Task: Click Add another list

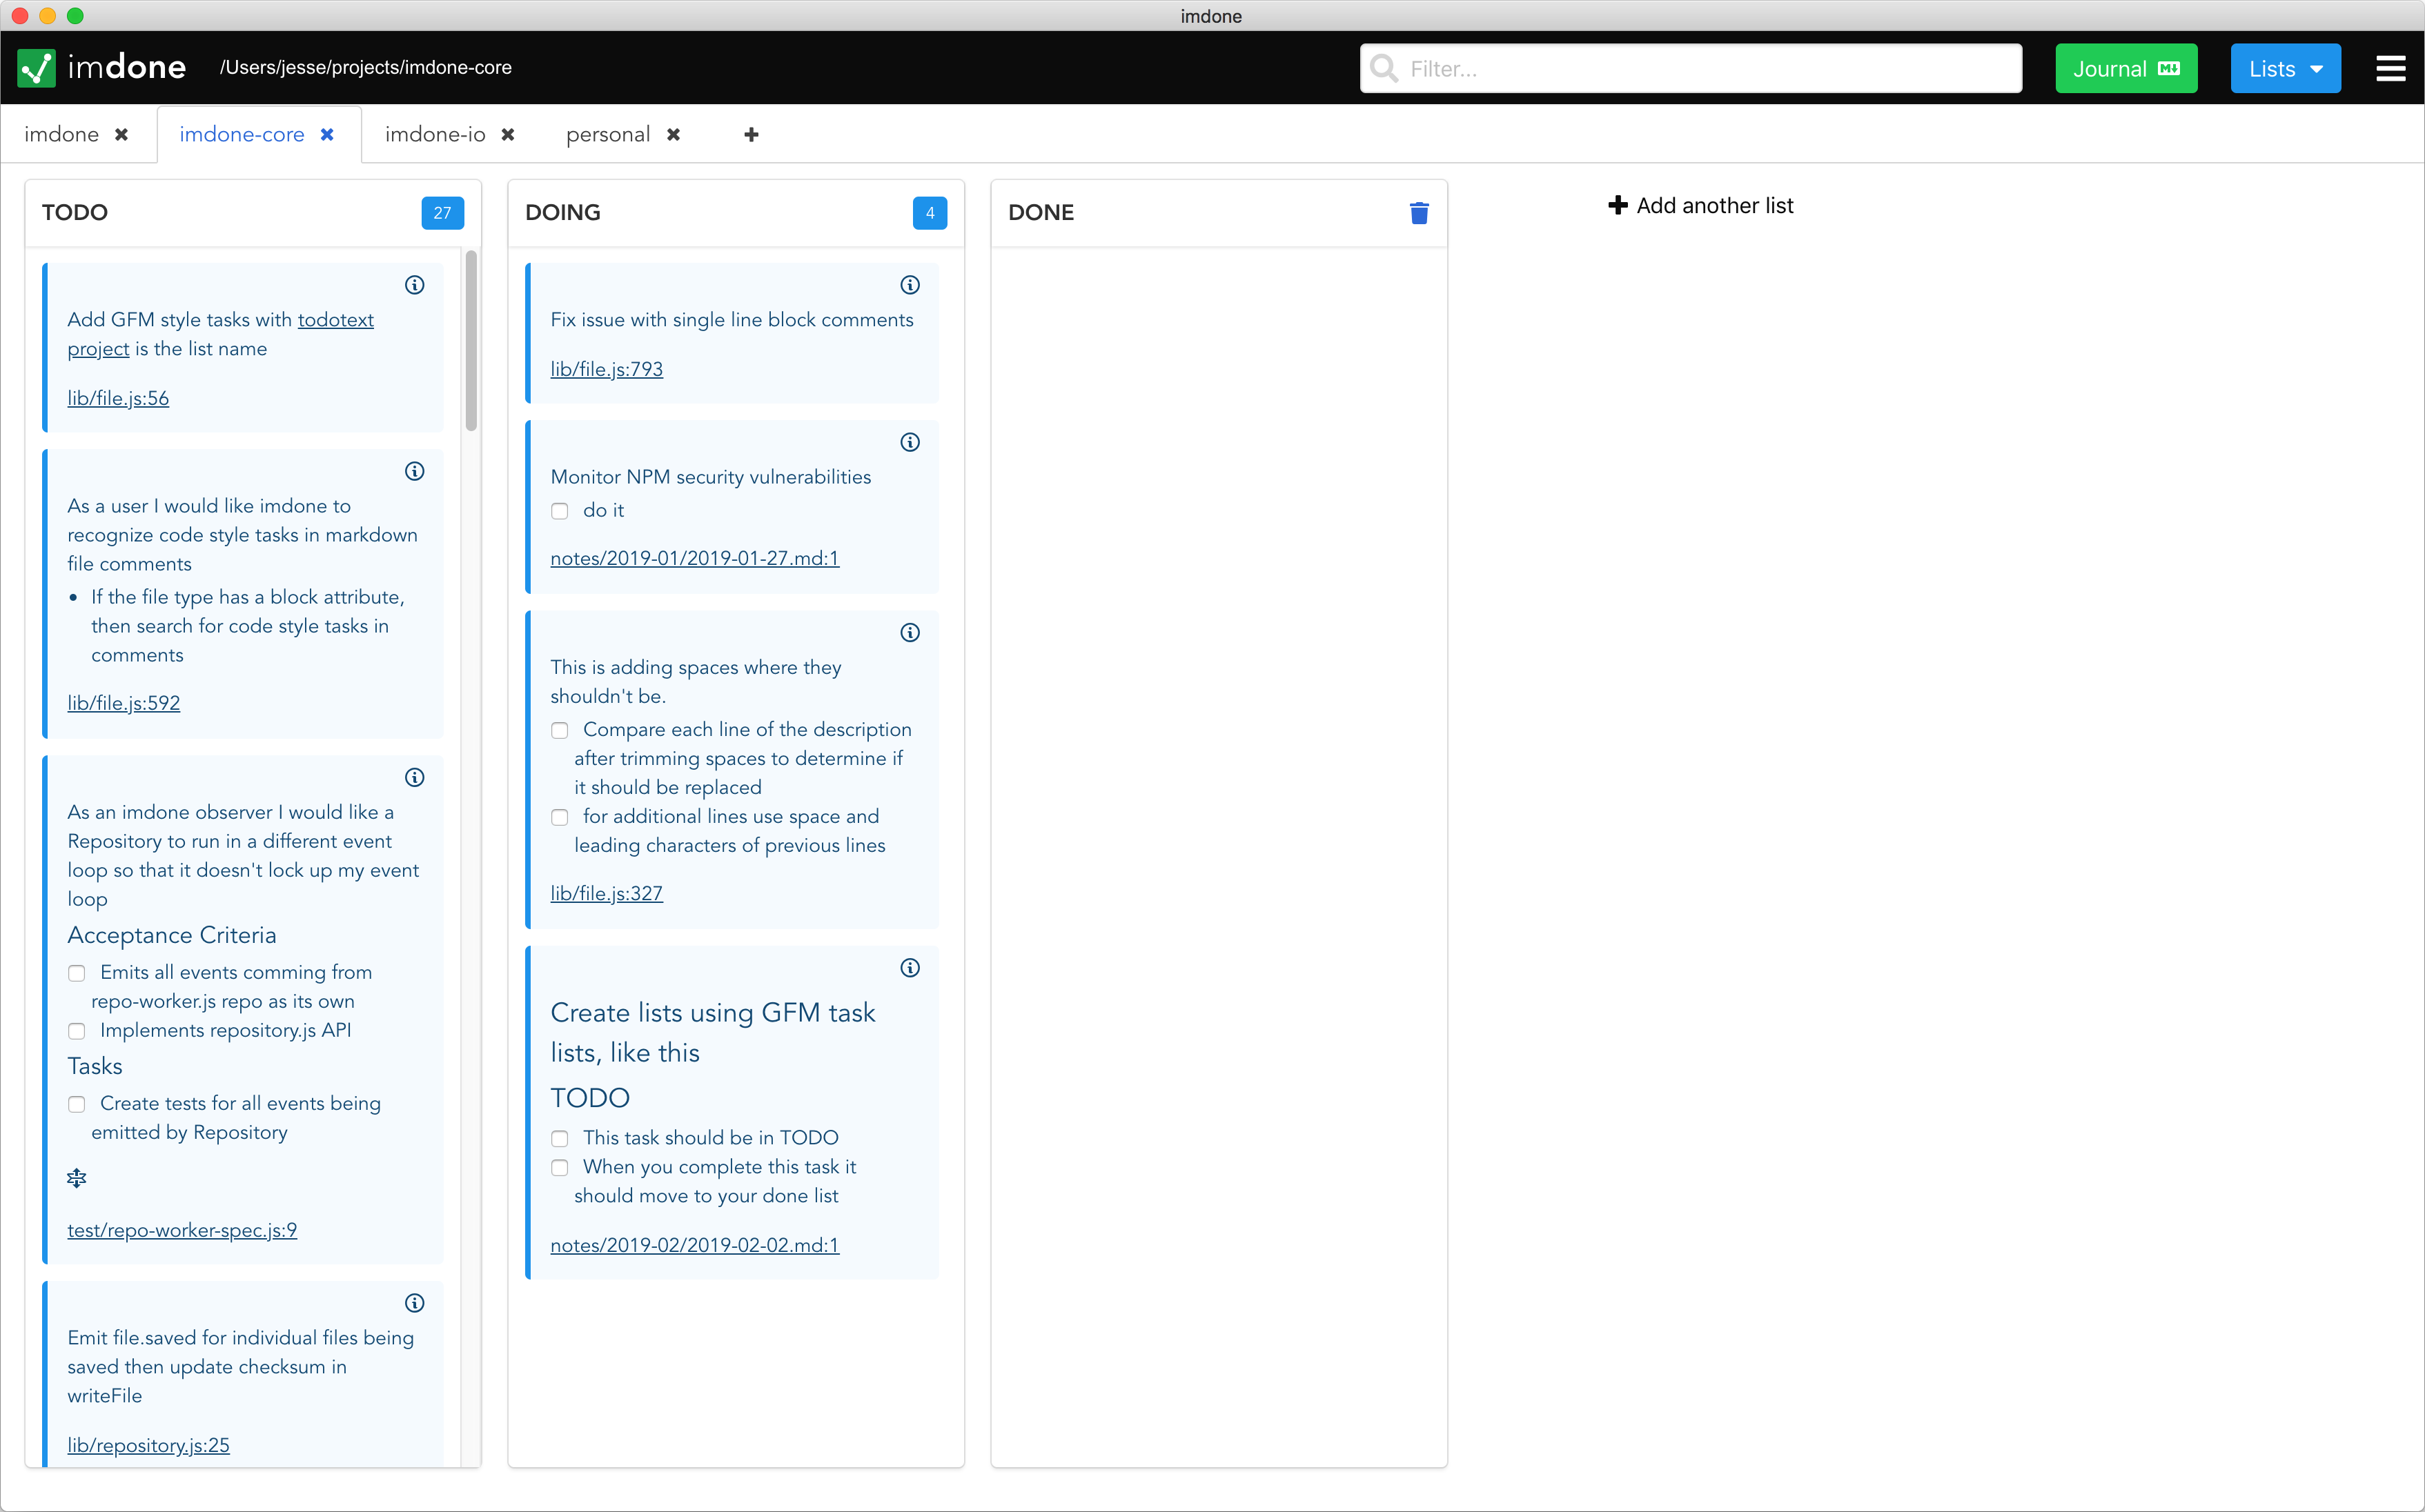Action: point(1700,205)
